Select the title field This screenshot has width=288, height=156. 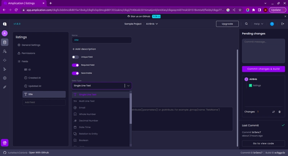44,94
